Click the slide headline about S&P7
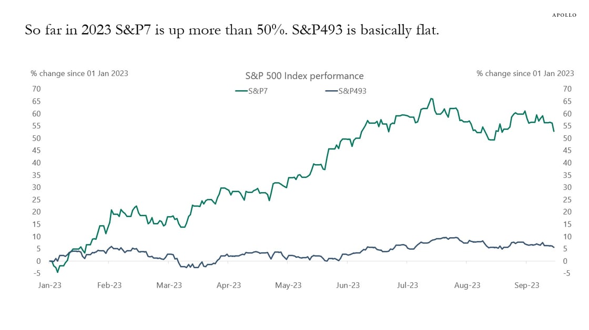This screenshot has height=330, width=589. click(x=231, y=30)
